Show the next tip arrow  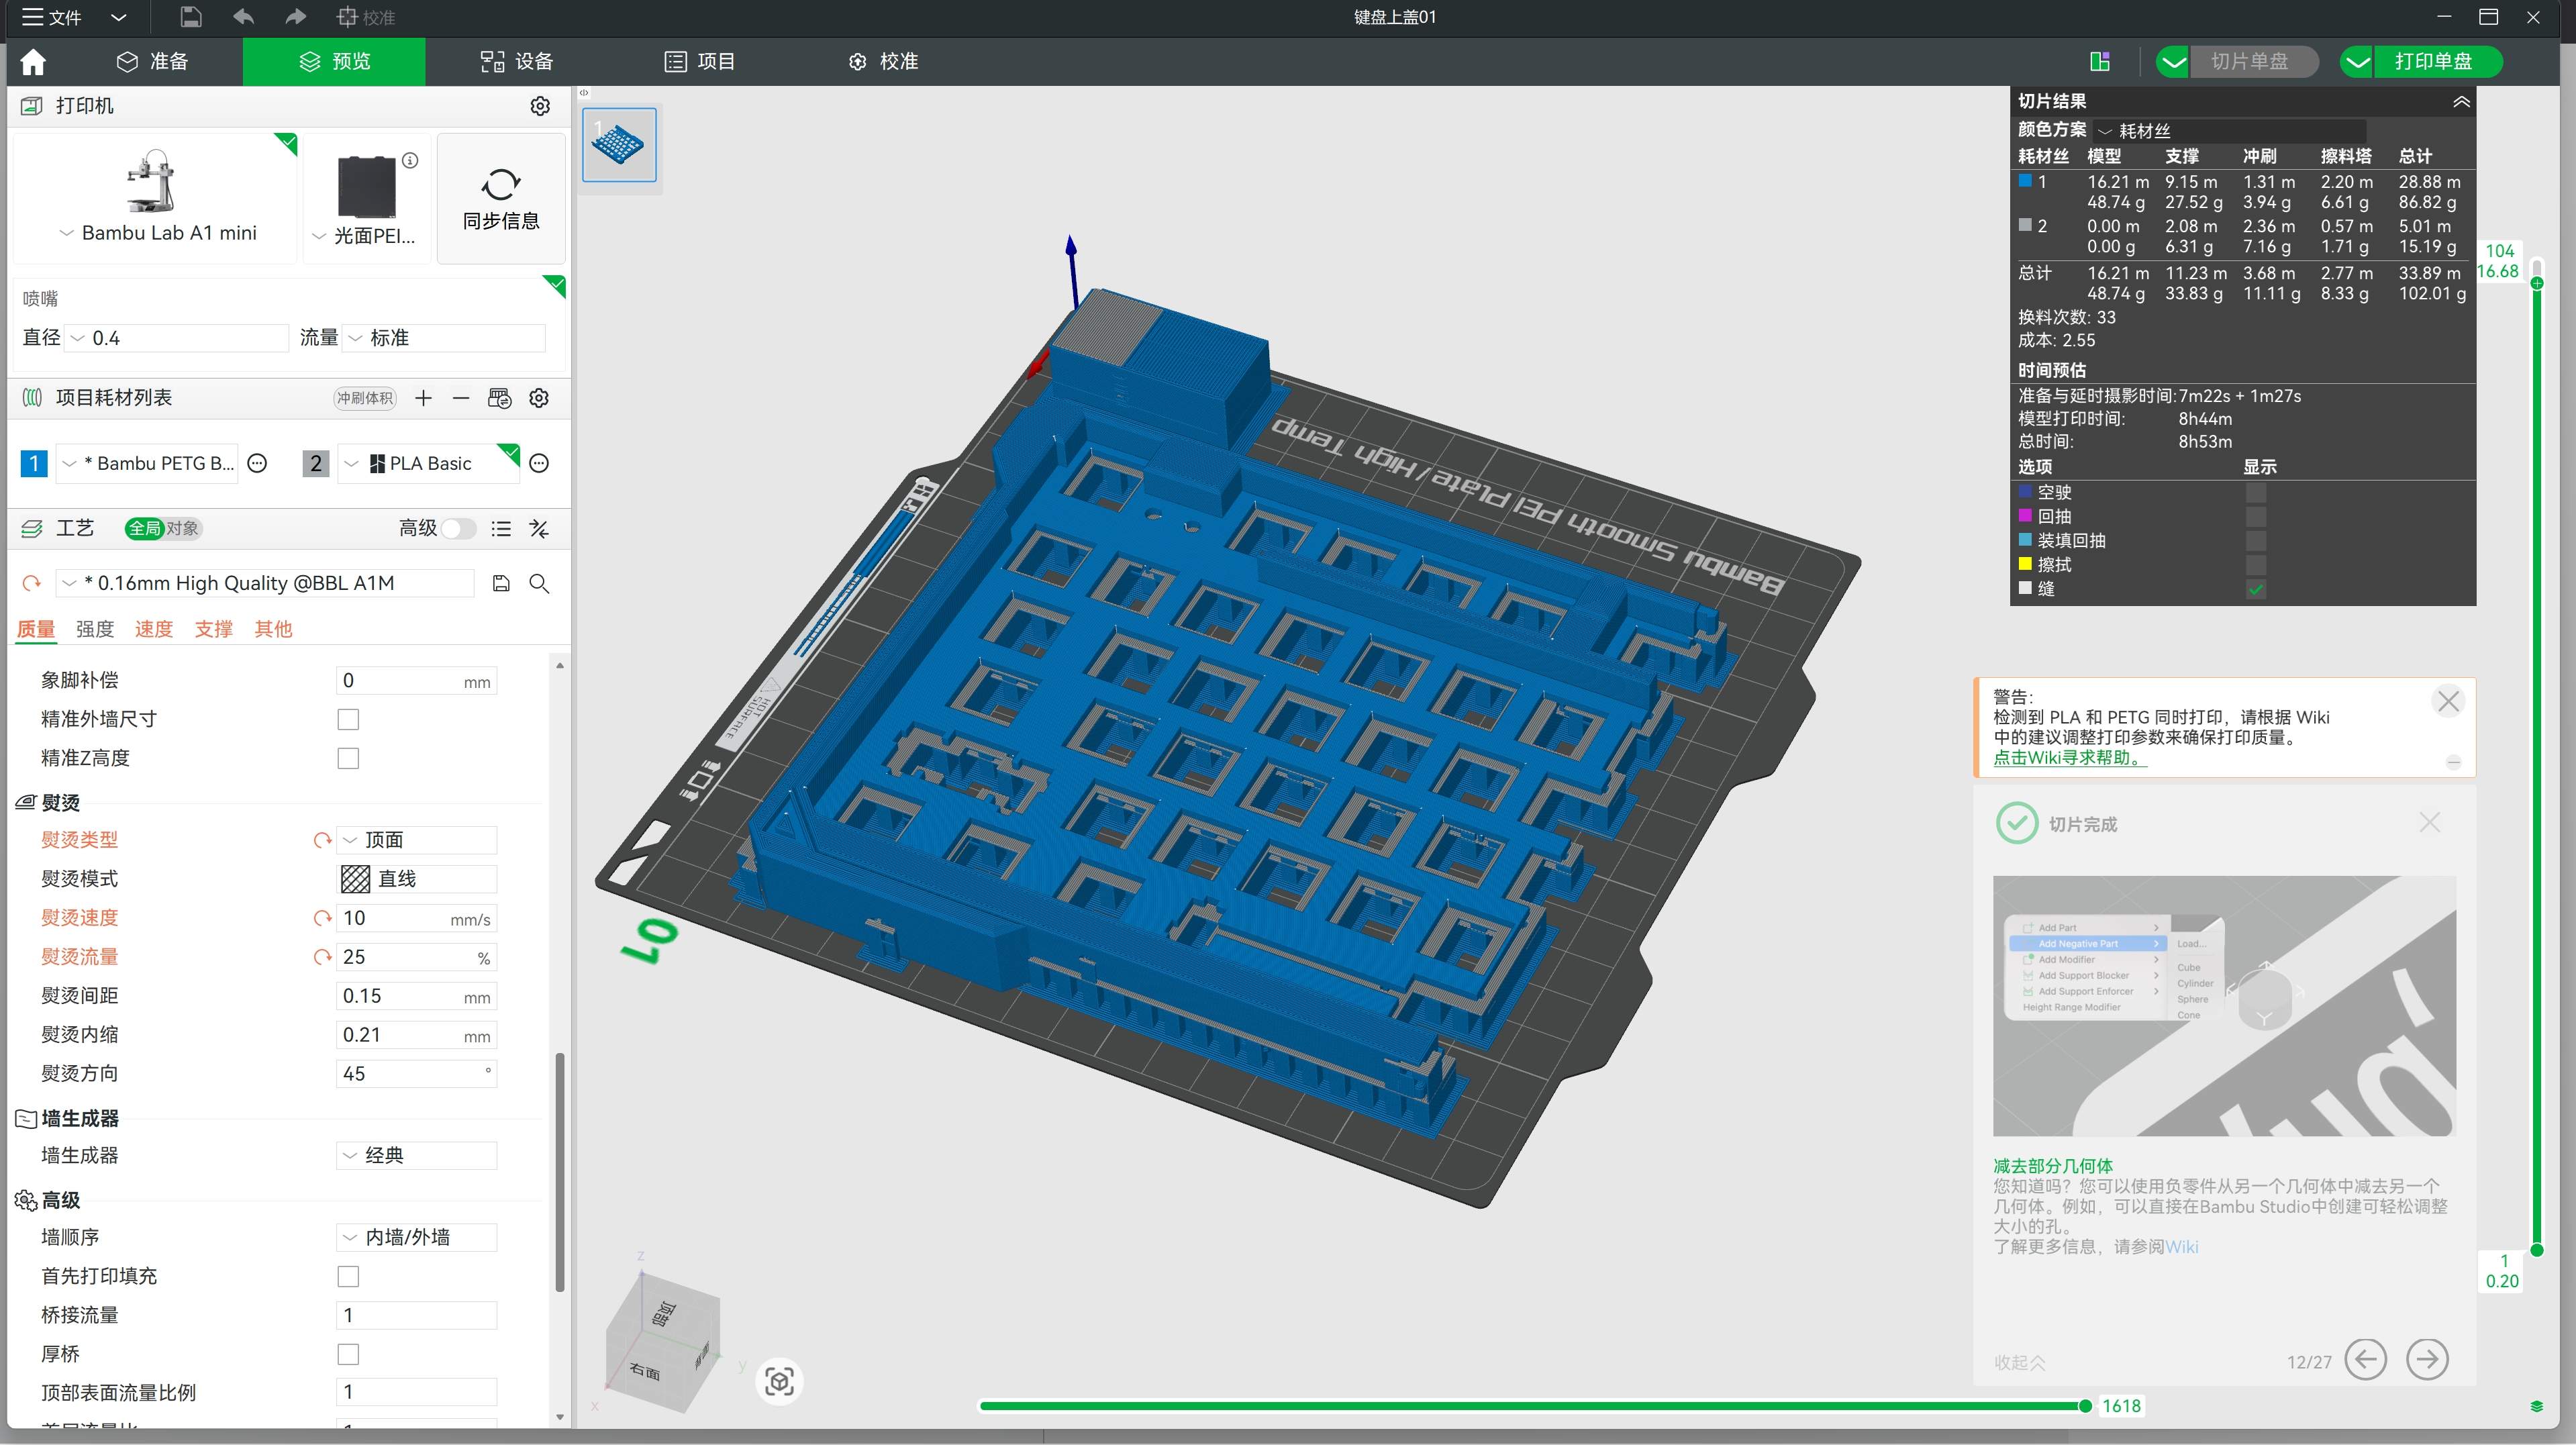point(2428,1360)
